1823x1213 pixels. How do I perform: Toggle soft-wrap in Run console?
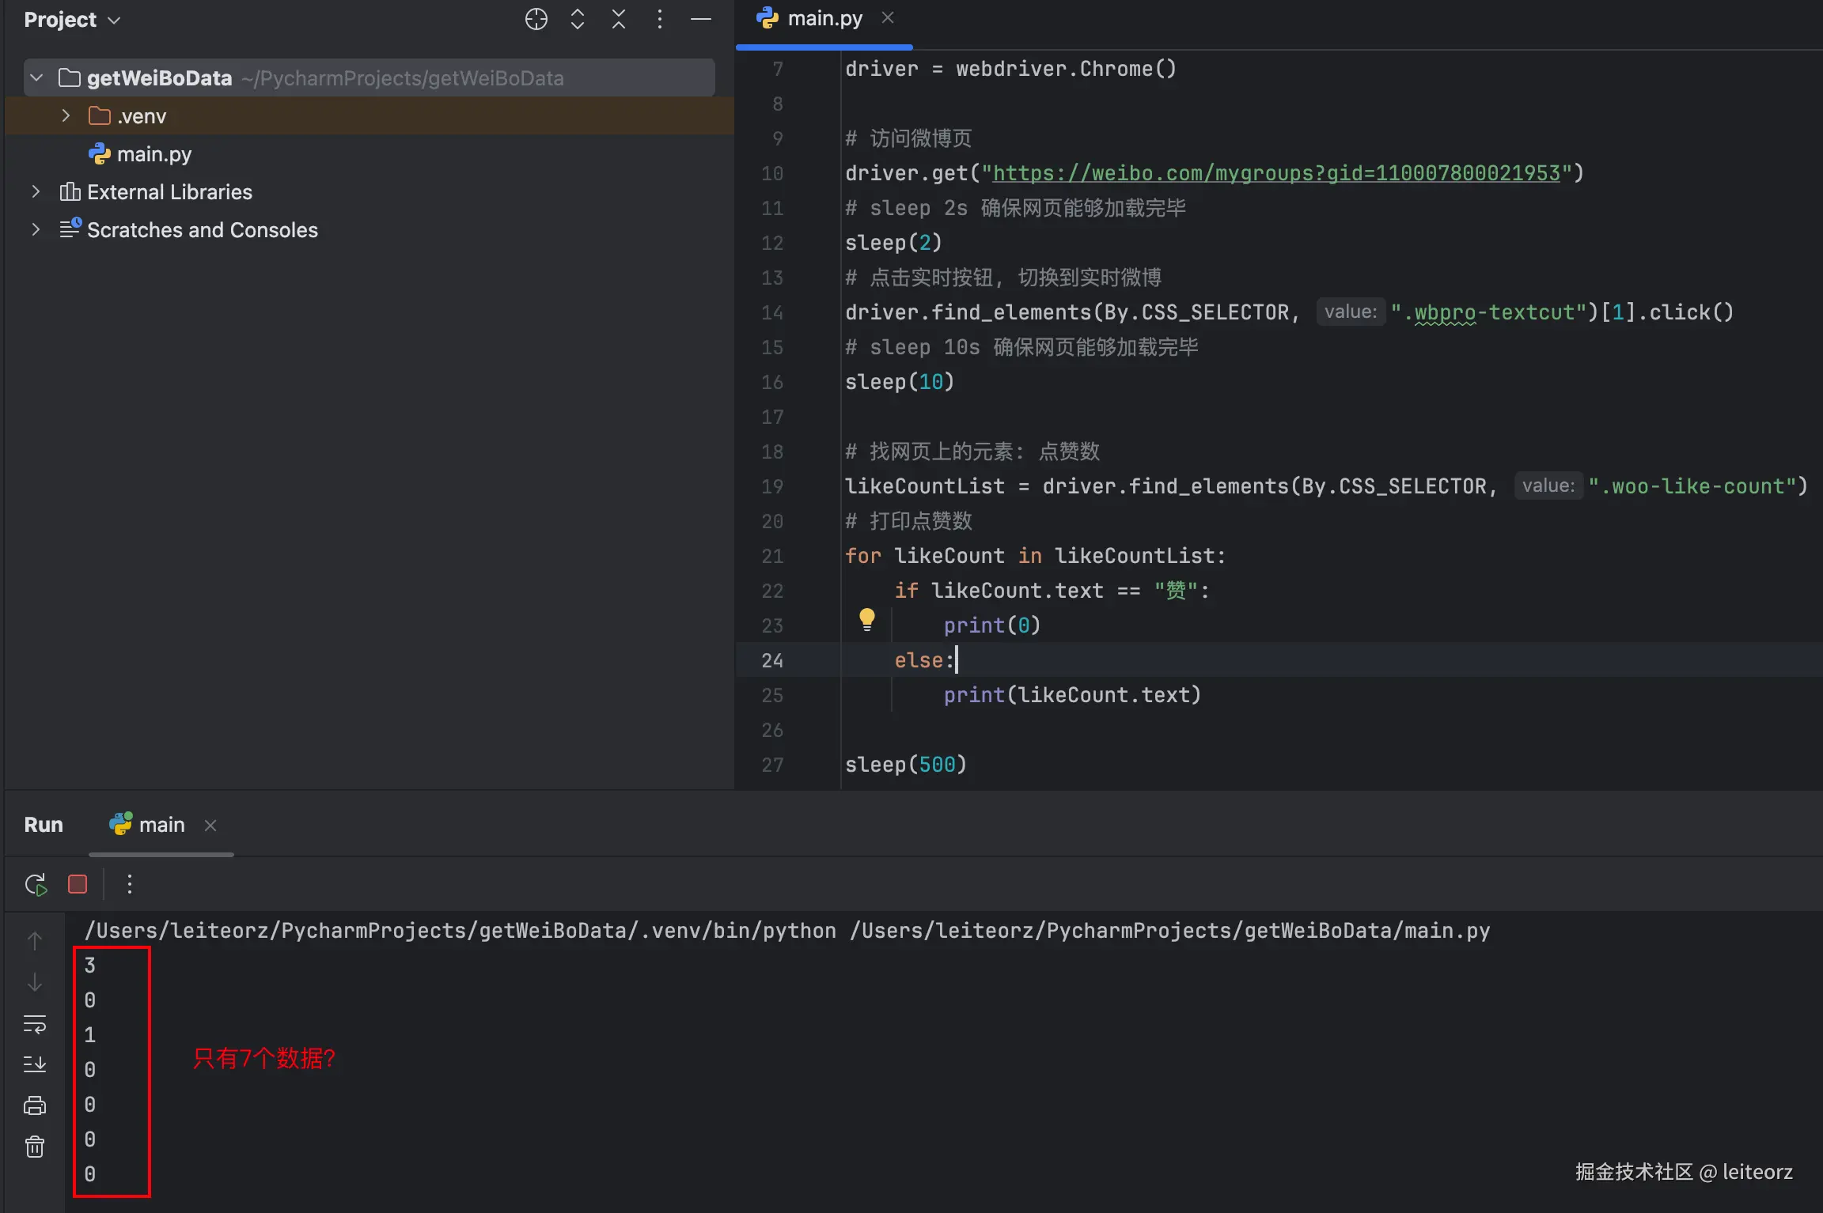(35, 1024)
